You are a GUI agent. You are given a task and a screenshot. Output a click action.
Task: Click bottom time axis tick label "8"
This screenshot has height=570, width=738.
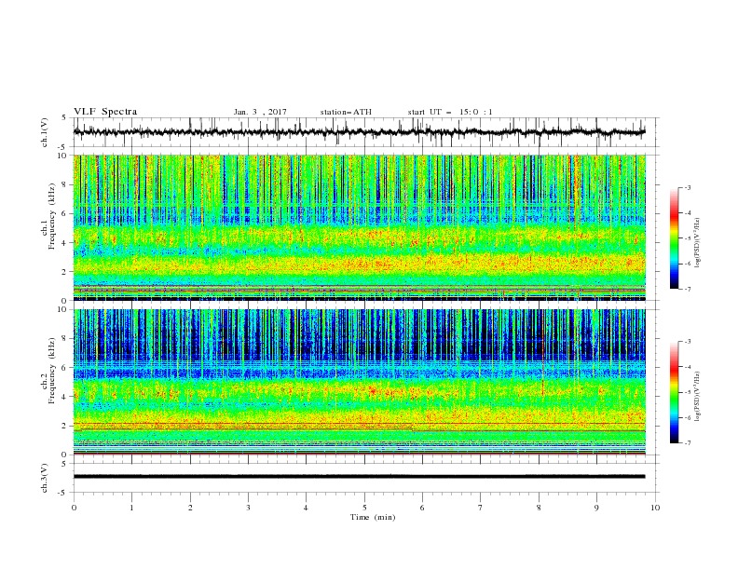click(539, 508)
